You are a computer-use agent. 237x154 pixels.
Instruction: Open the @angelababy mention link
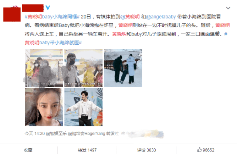(161, 17)
